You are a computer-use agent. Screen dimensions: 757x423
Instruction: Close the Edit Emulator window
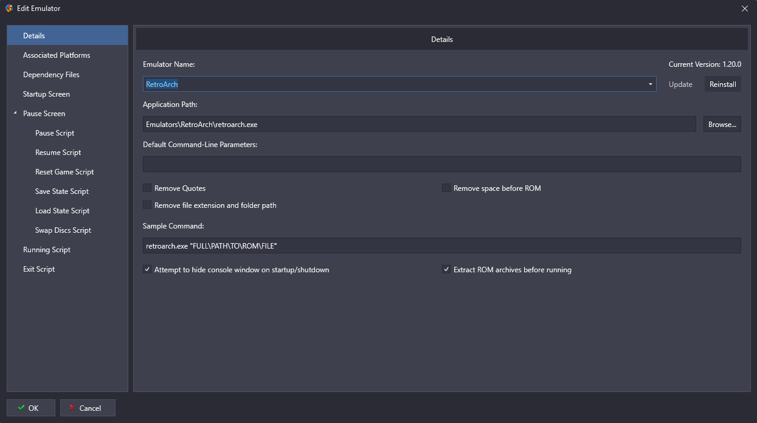tap(745, 9)
